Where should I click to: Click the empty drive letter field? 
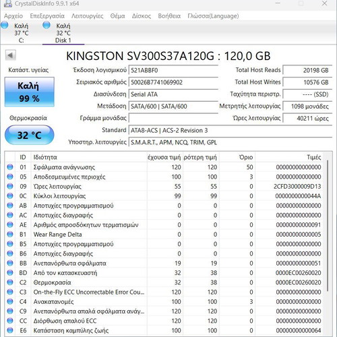173,118
